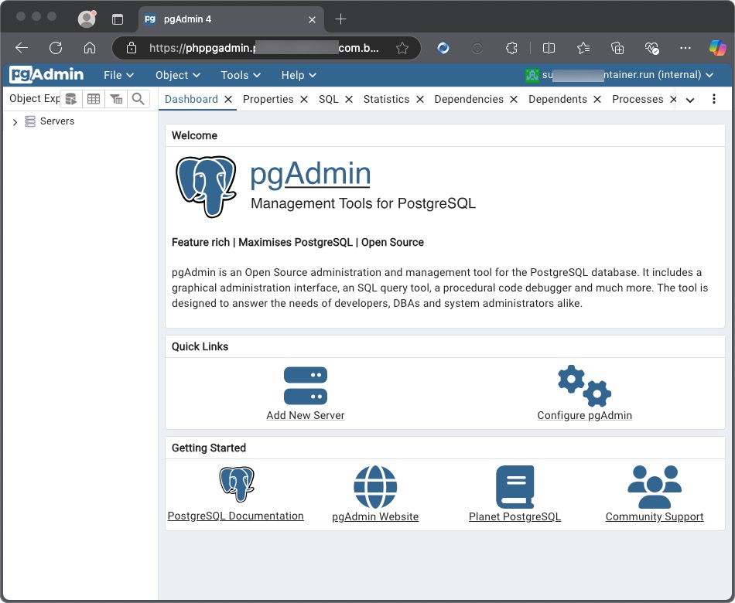Open the Help menu
The height and width of the screenshot is (603, 735).
[x=299, y=75]
